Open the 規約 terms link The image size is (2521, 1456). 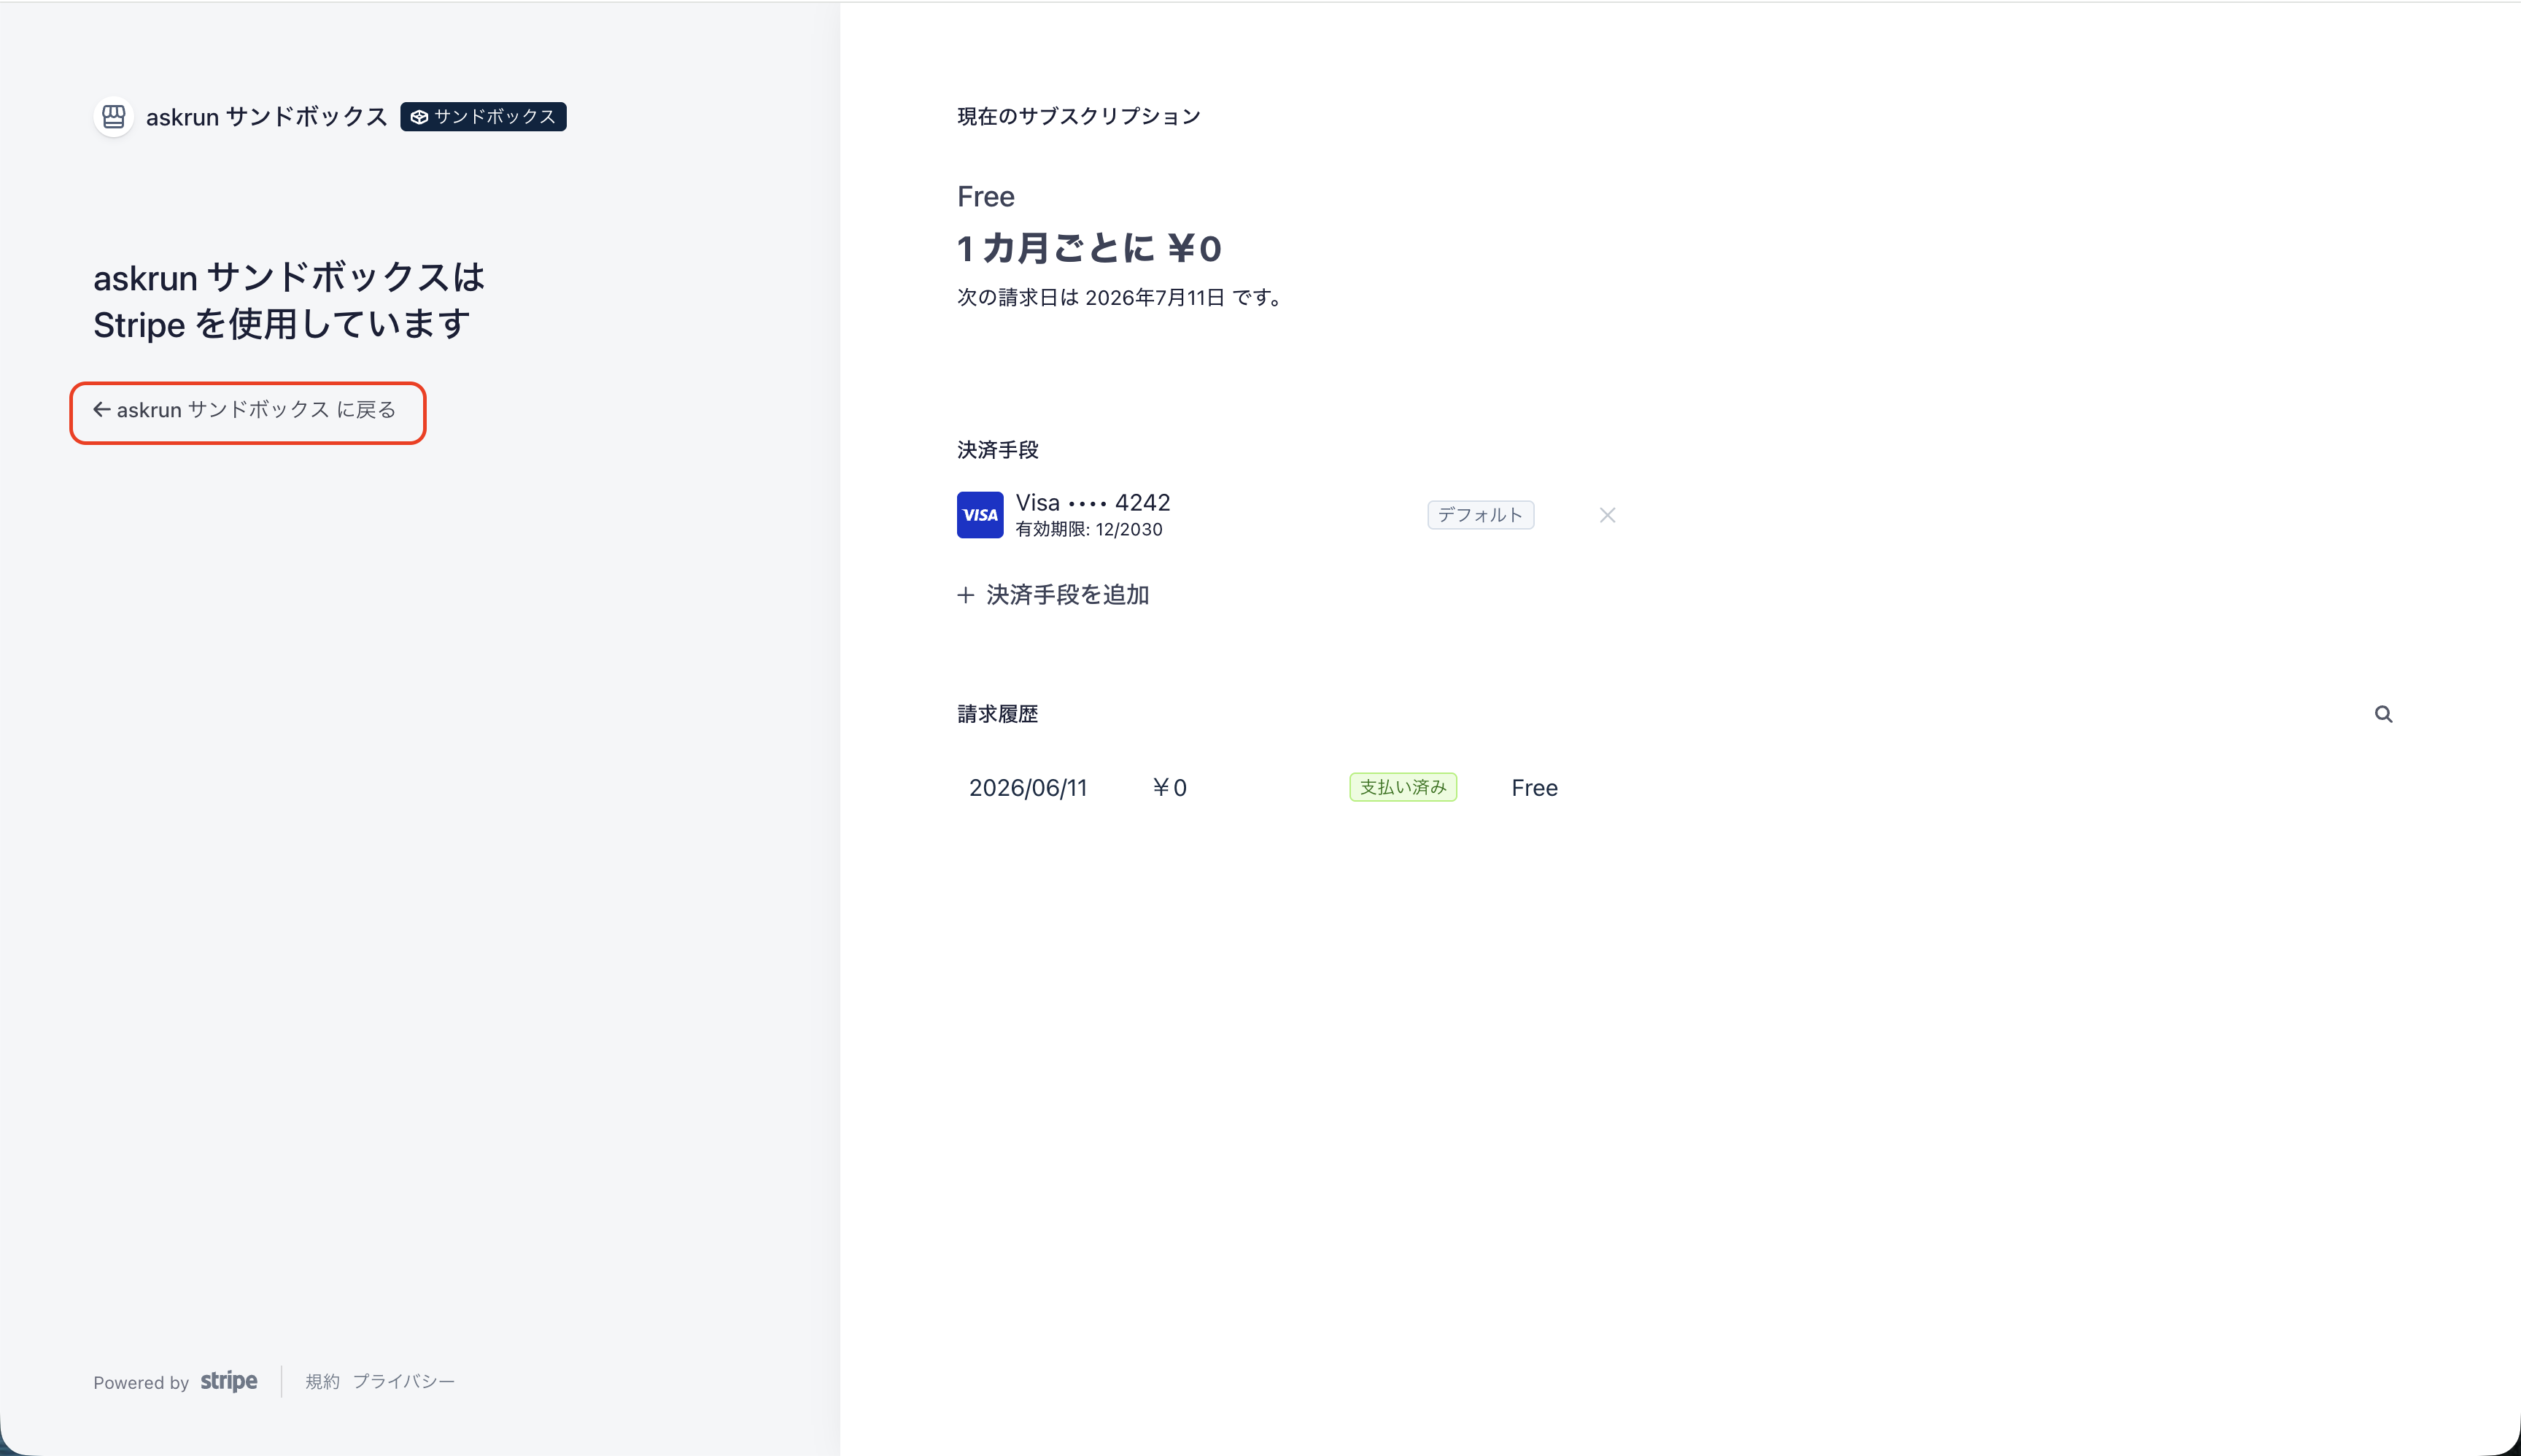coord(322,1381)
